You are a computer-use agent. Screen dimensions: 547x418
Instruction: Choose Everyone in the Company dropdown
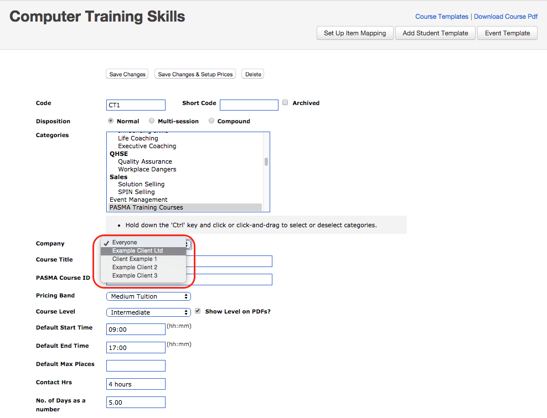(143, 242)
